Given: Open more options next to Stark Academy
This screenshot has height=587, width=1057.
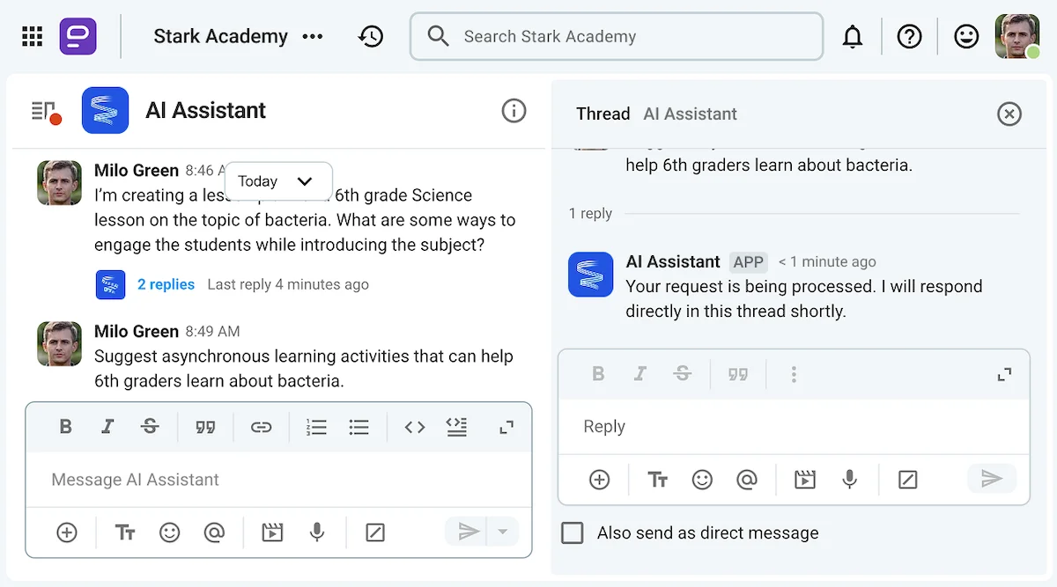Looking at the screenshot, I should [x=313, y=36].
